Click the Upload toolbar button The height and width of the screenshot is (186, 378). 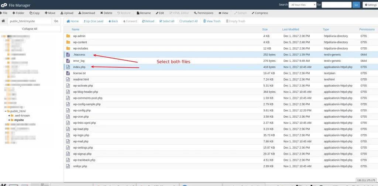[x=67, y=13]
